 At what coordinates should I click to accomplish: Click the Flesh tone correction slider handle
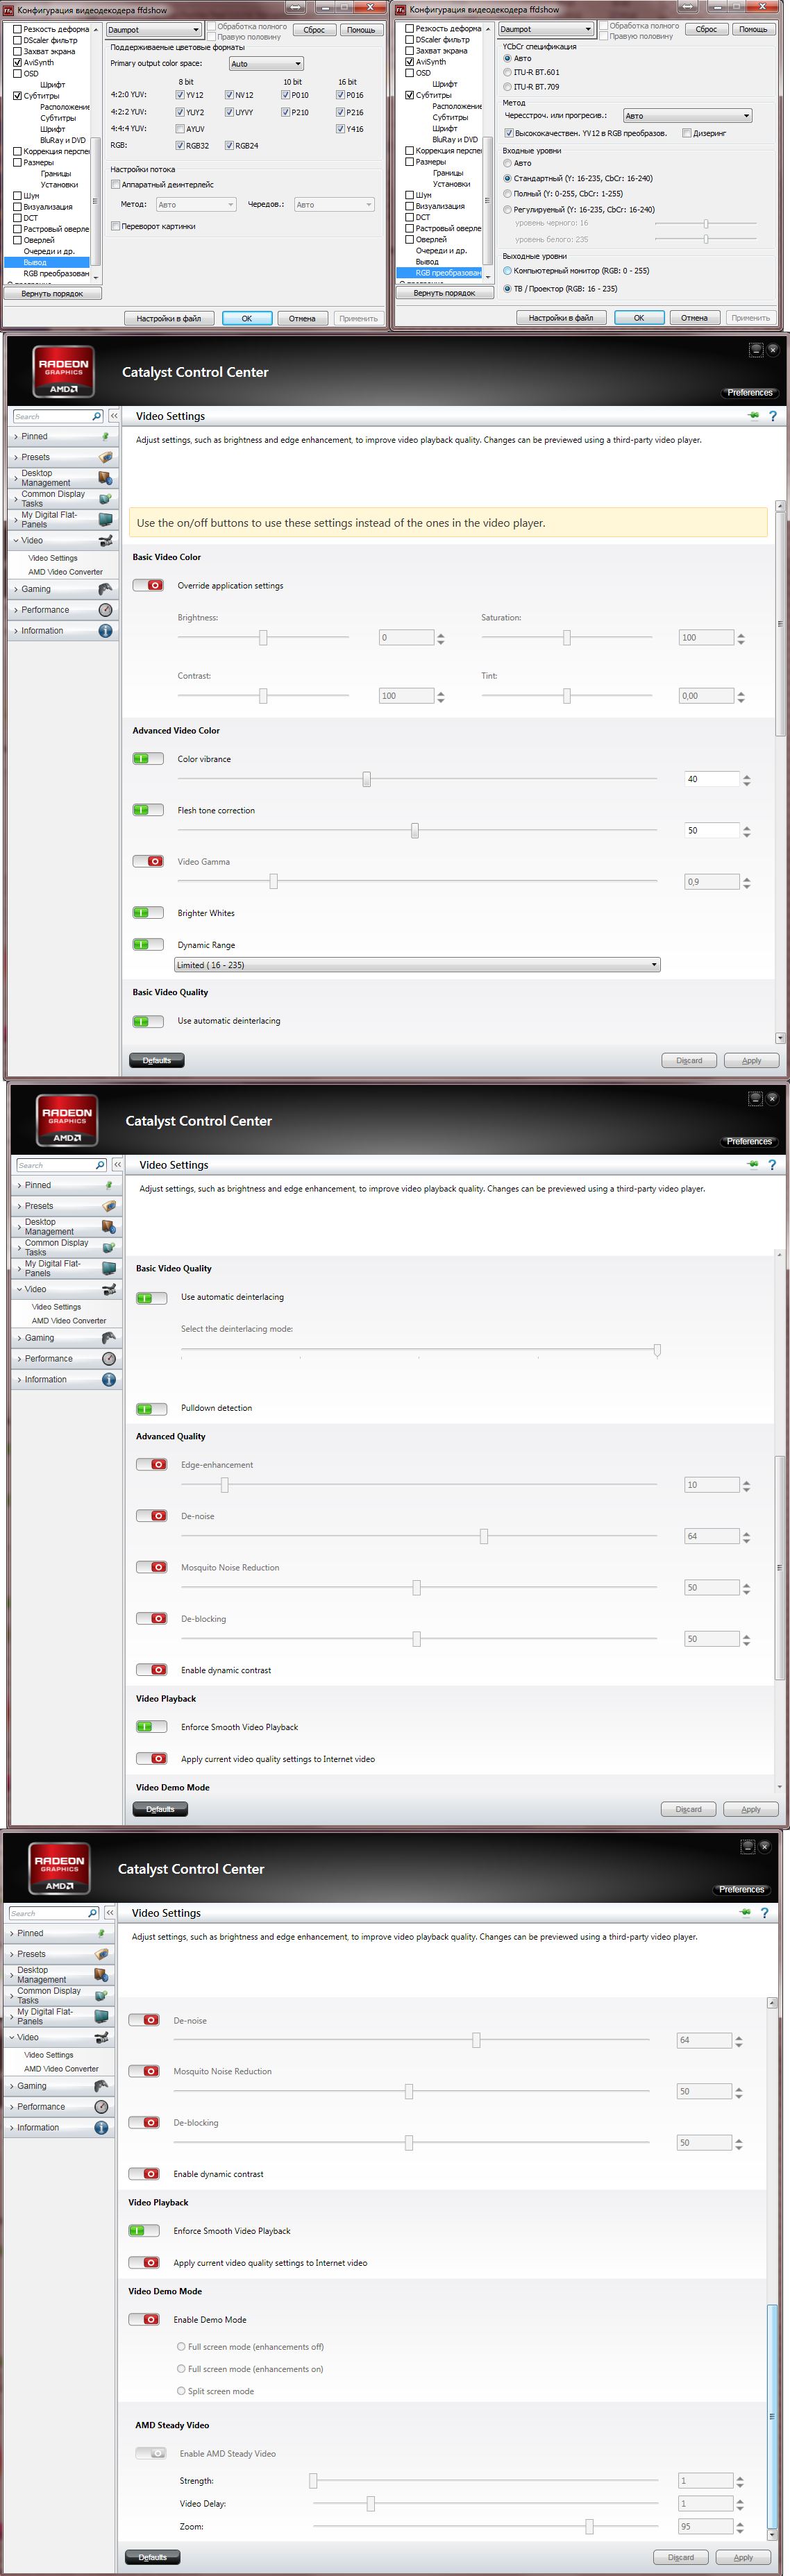pos(415,830)
